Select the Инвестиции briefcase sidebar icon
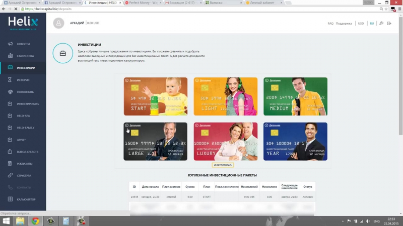403x226 pixels. tap(10, 67)
